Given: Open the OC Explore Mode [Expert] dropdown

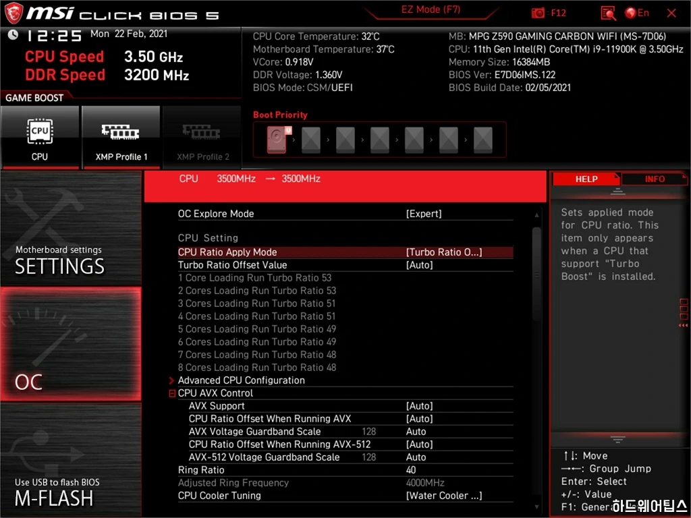Looking at the screenshot, I should 424,214.
